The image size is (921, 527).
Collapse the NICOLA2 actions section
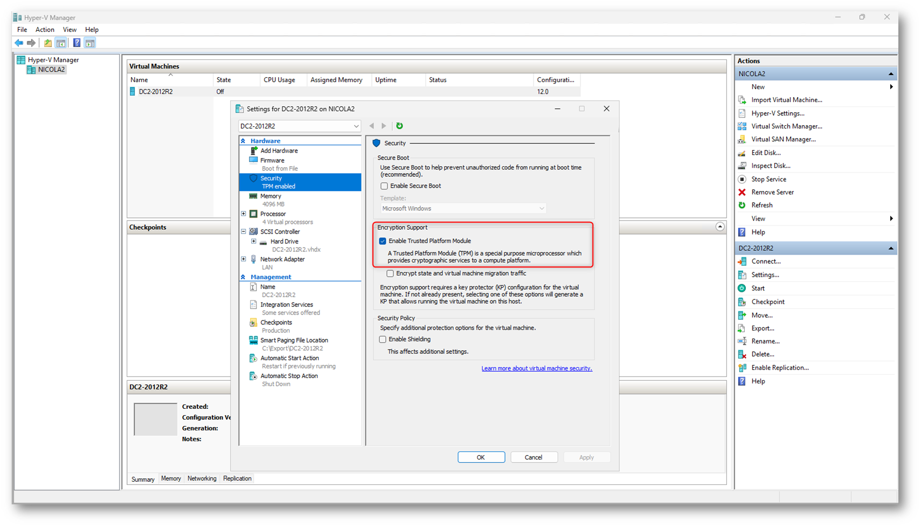click(x=891, y=74)
